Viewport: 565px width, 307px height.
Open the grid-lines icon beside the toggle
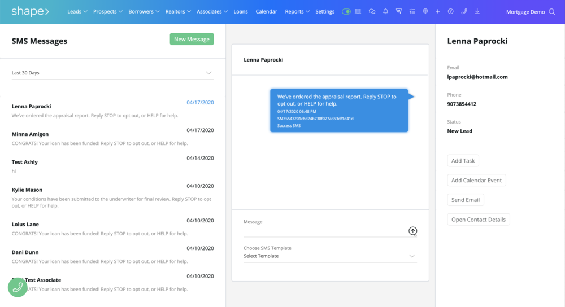(358, 11)
